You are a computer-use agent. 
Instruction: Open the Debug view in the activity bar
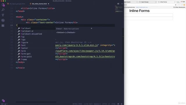(x=3, y=20)
